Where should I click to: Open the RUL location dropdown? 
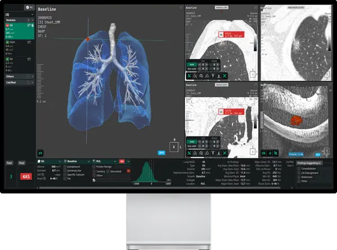pos(104,161)
